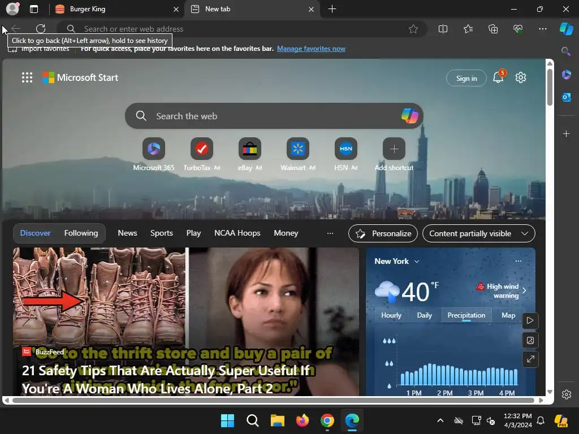Click the Search the web field
This screenshot has height=434, width=579.
(274, 116)
